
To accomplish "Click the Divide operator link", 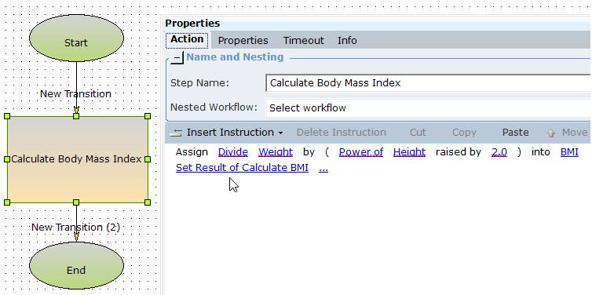I will [233, 152].
